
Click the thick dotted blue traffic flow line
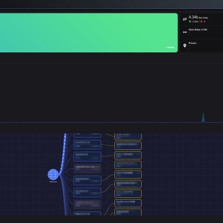tap(64, 152)
